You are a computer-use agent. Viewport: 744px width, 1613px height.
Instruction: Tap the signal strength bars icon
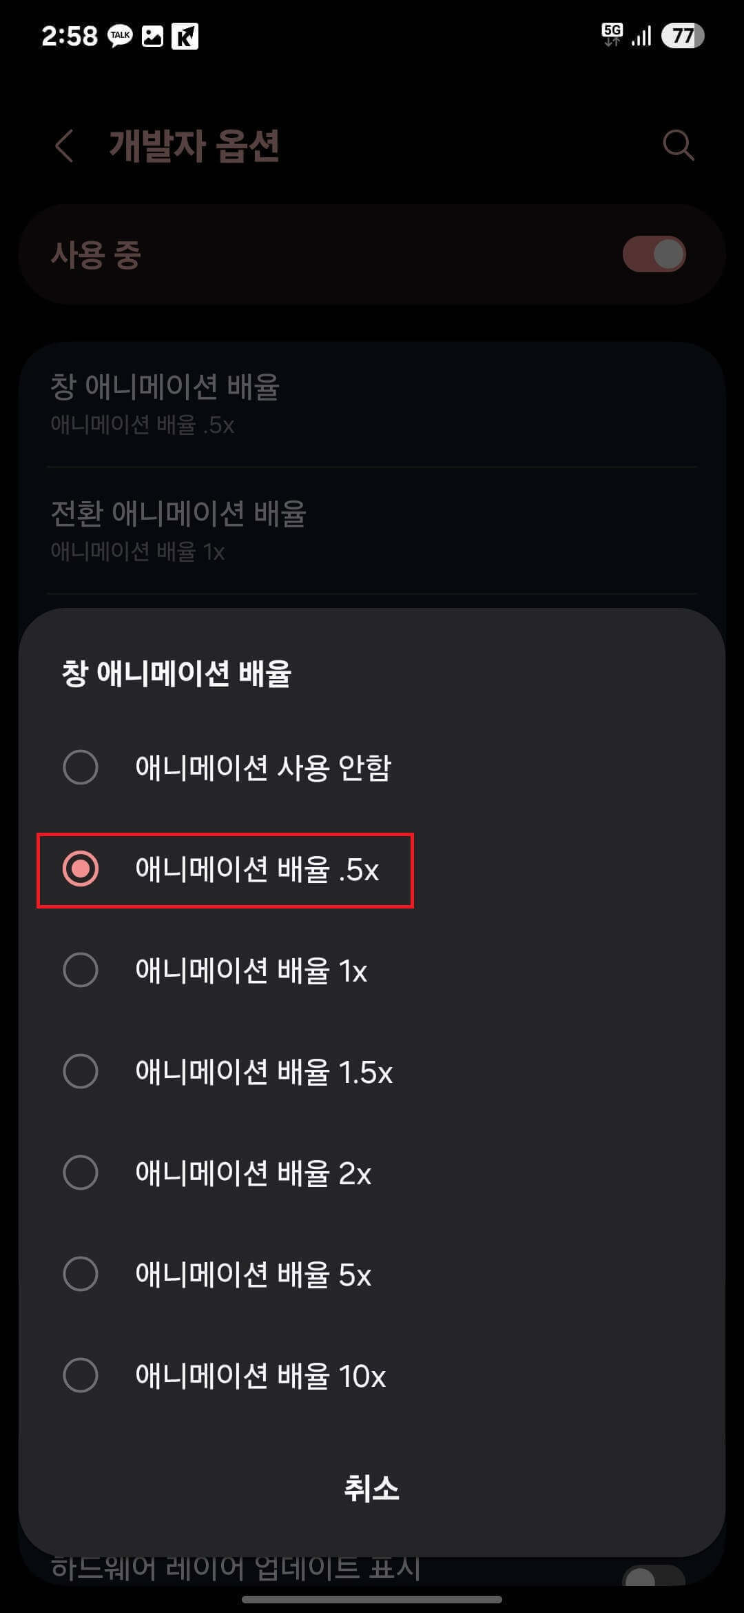click(641, 36)
